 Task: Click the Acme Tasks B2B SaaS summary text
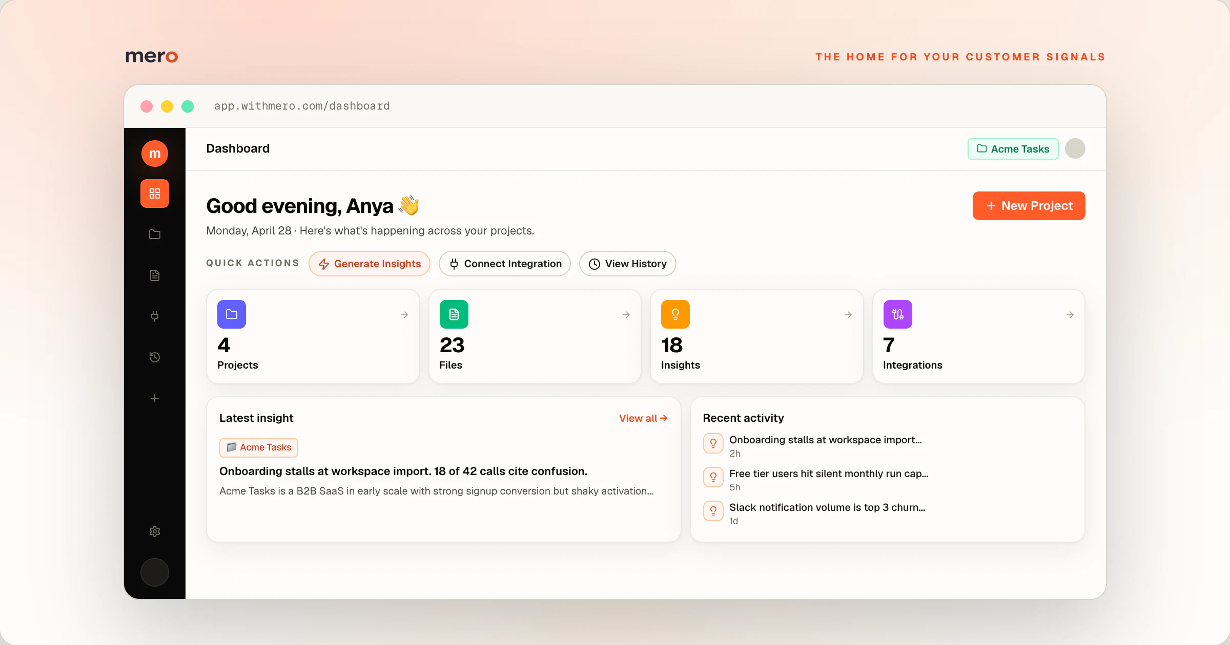(436, 491)
